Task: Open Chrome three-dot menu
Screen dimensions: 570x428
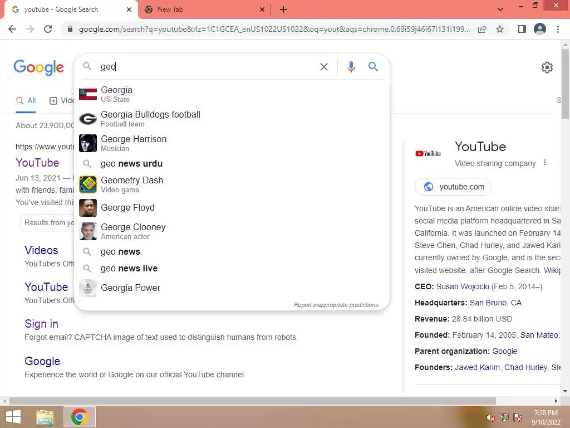Action: [558, 29]
